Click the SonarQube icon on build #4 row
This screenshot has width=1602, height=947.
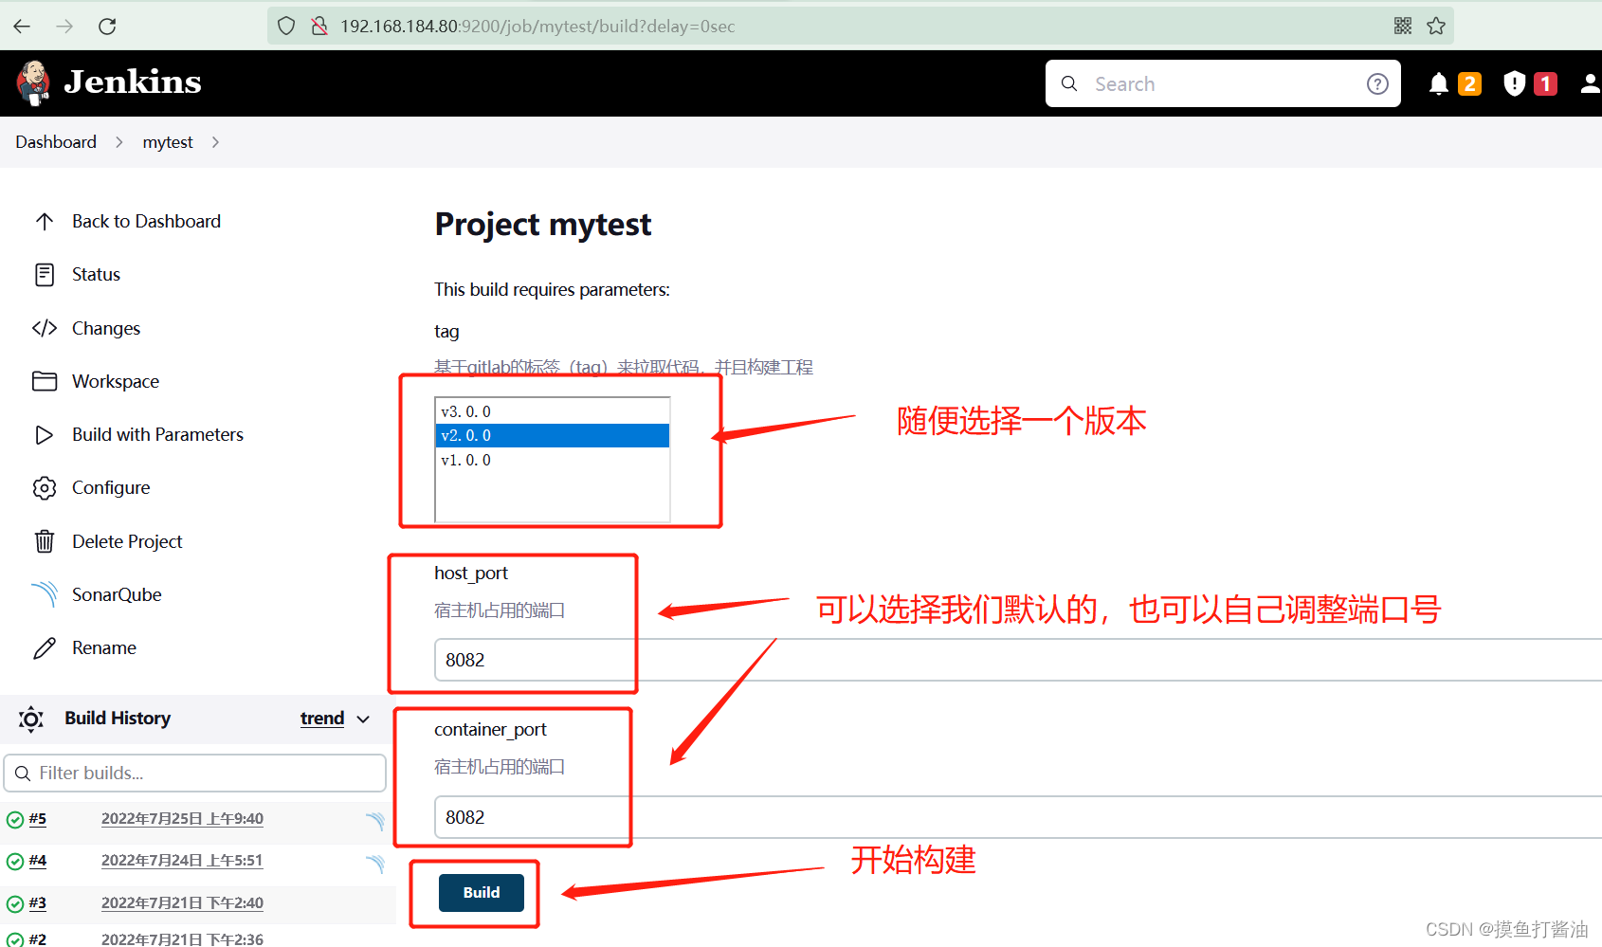375,863
